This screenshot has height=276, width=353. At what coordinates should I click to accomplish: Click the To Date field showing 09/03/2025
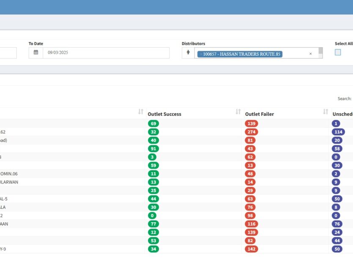pos(106,53)
